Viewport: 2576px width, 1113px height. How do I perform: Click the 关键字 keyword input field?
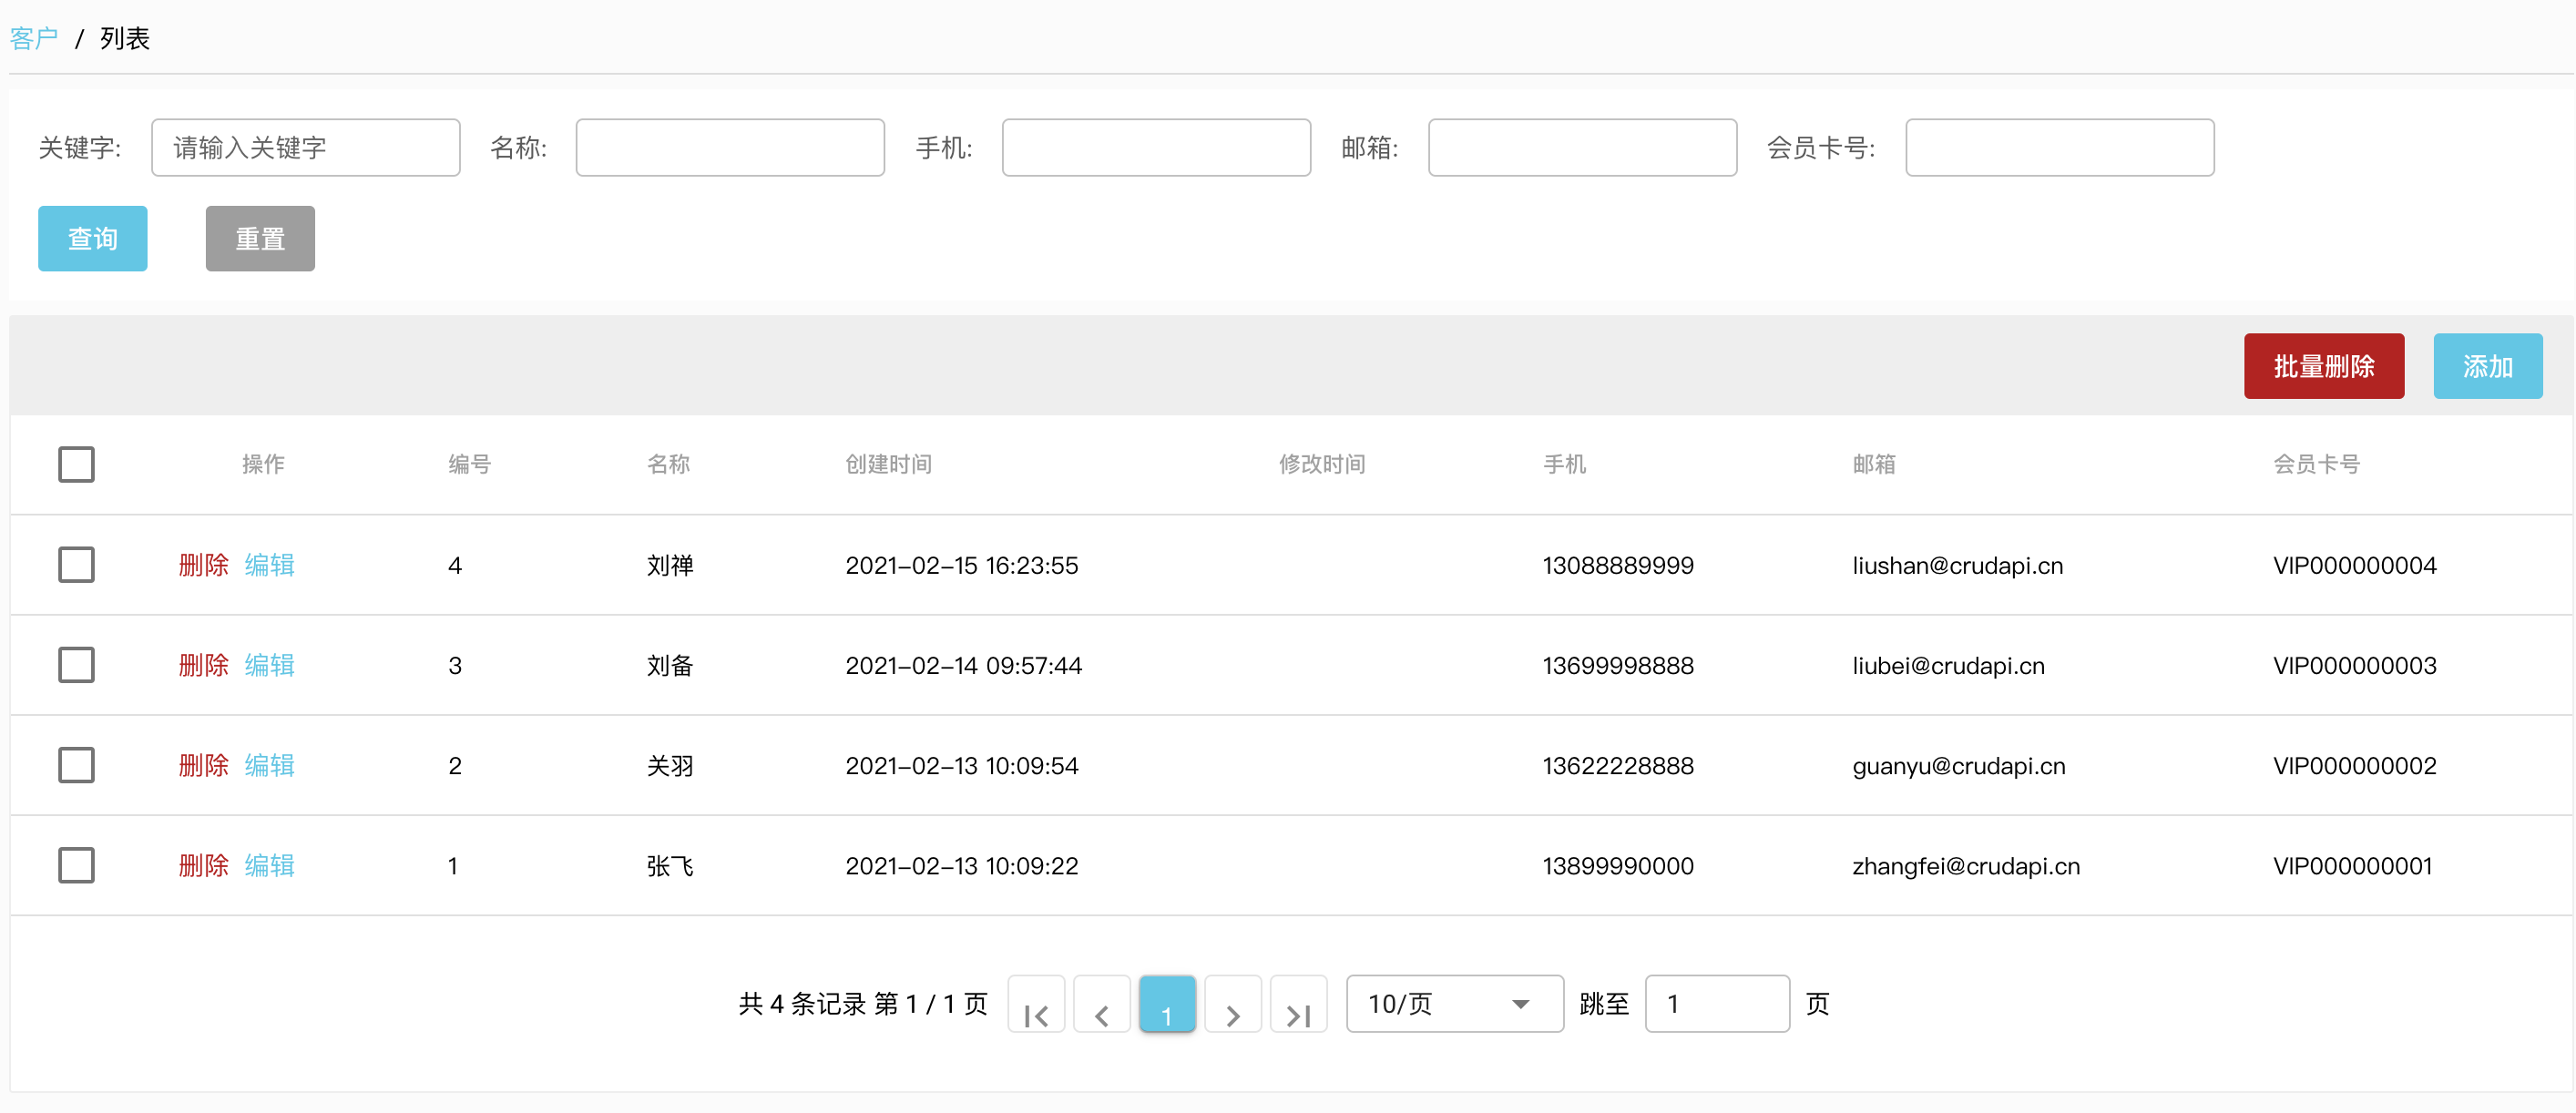pyautogui.click(x=305, y=147)
